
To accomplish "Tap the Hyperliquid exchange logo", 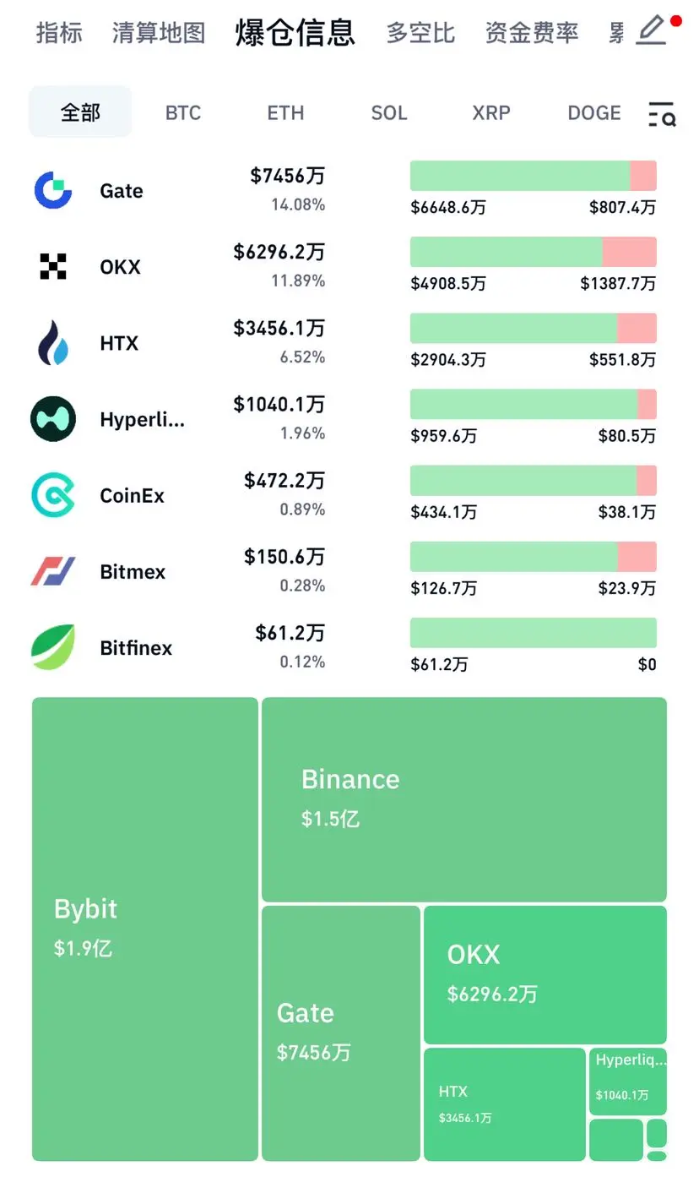I will (53, 419).
